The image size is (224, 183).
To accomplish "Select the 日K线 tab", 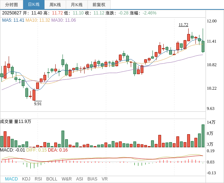I will (34, 5).
